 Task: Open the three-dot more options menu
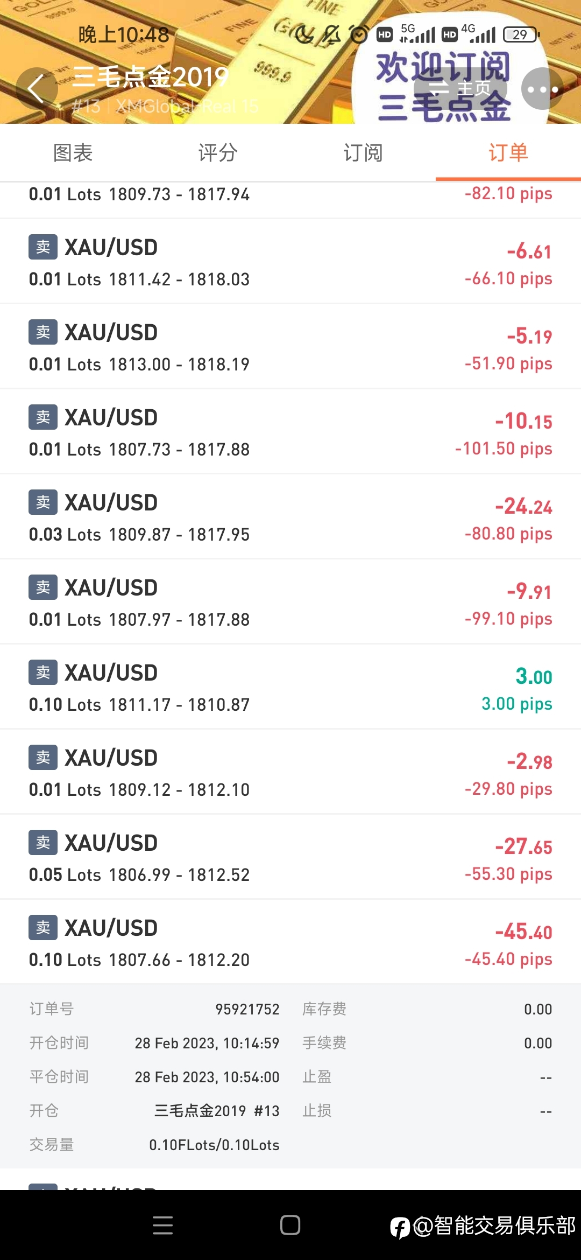coord(542,89)
